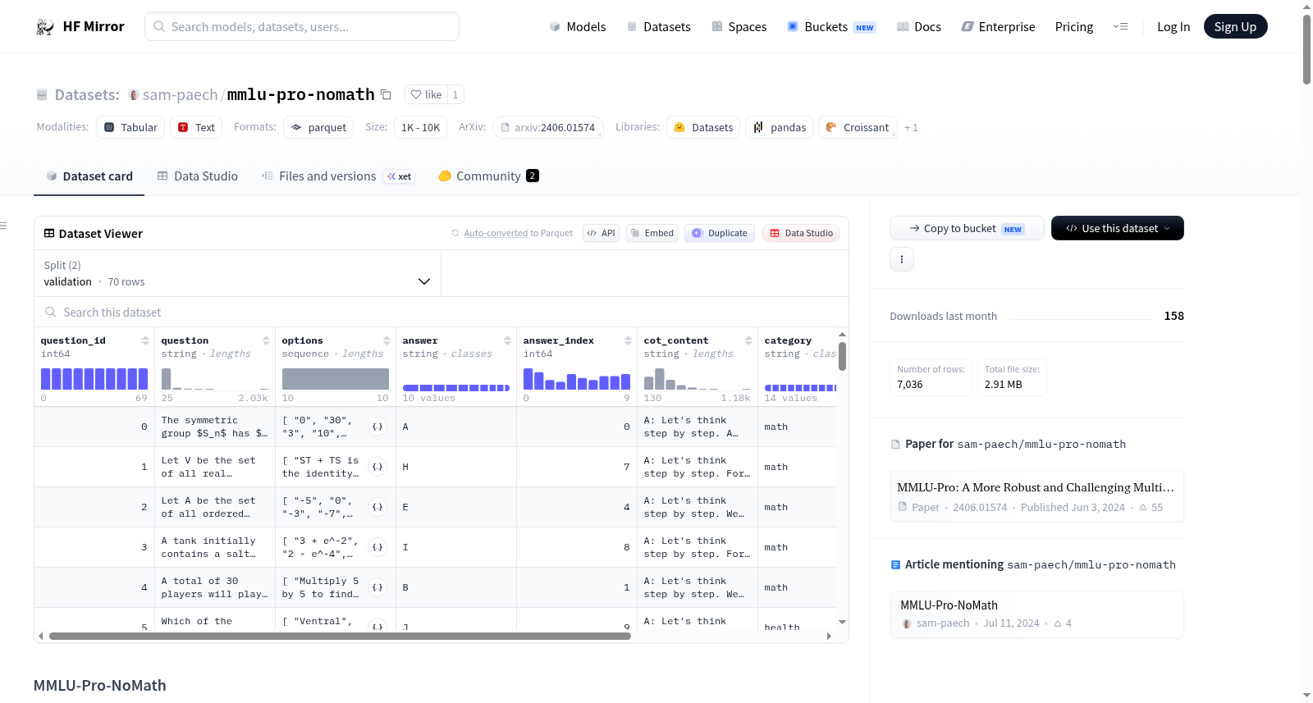Expand the navigation more-options icon
Image resolution: width=1313 pixels, height=703 pixels.
coord(1120,26)
